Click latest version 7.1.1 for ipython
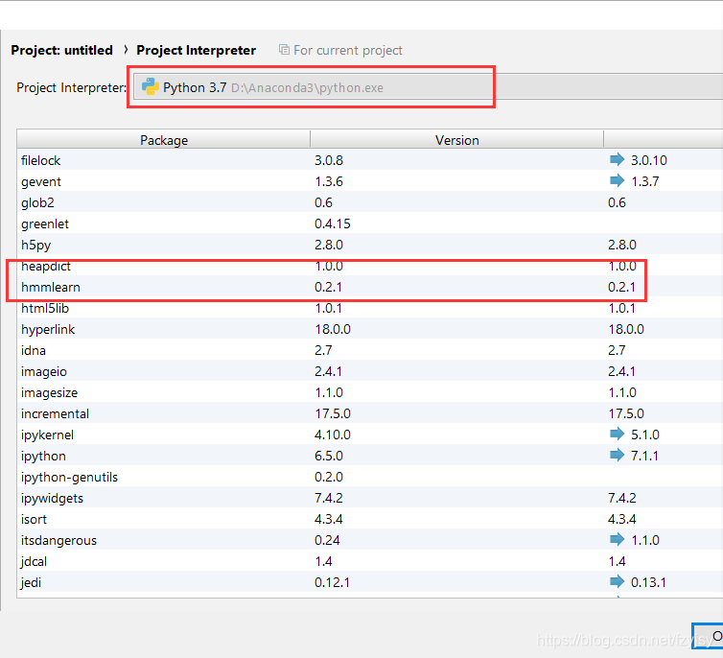The height and width of the screenshot is (658, 723). tap(644, 456)
